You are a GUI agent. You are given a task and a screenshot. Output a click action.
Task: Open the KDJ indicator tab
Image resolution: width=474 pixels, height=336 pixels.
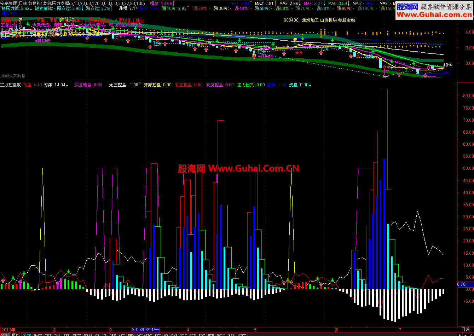(x=184, y=334)
